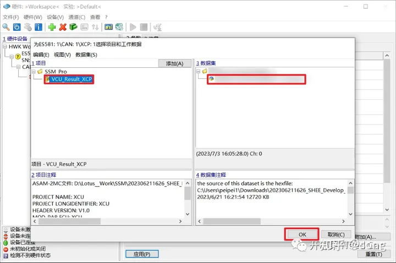The width and height of the screenshot is (396, 263).
Task: Click the SSM_Pro folder icon
Action: tap(40, 72)
